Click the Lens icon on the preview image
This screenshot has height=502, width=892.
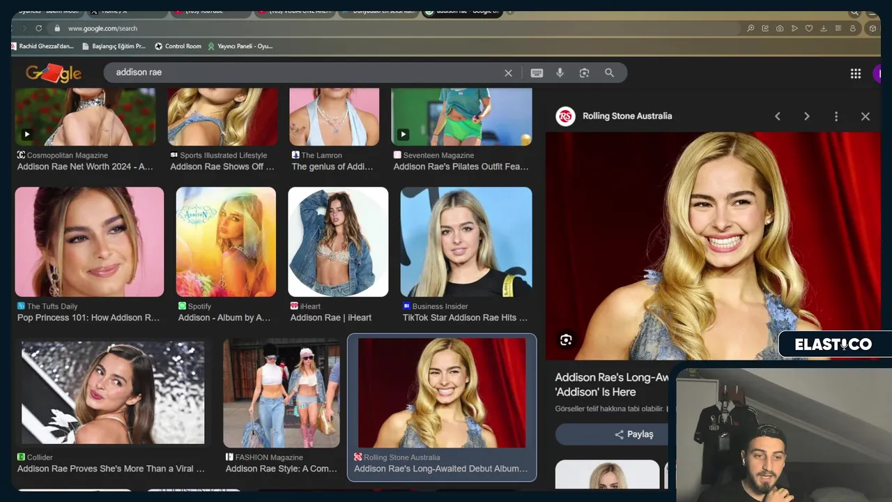point(566,340)
